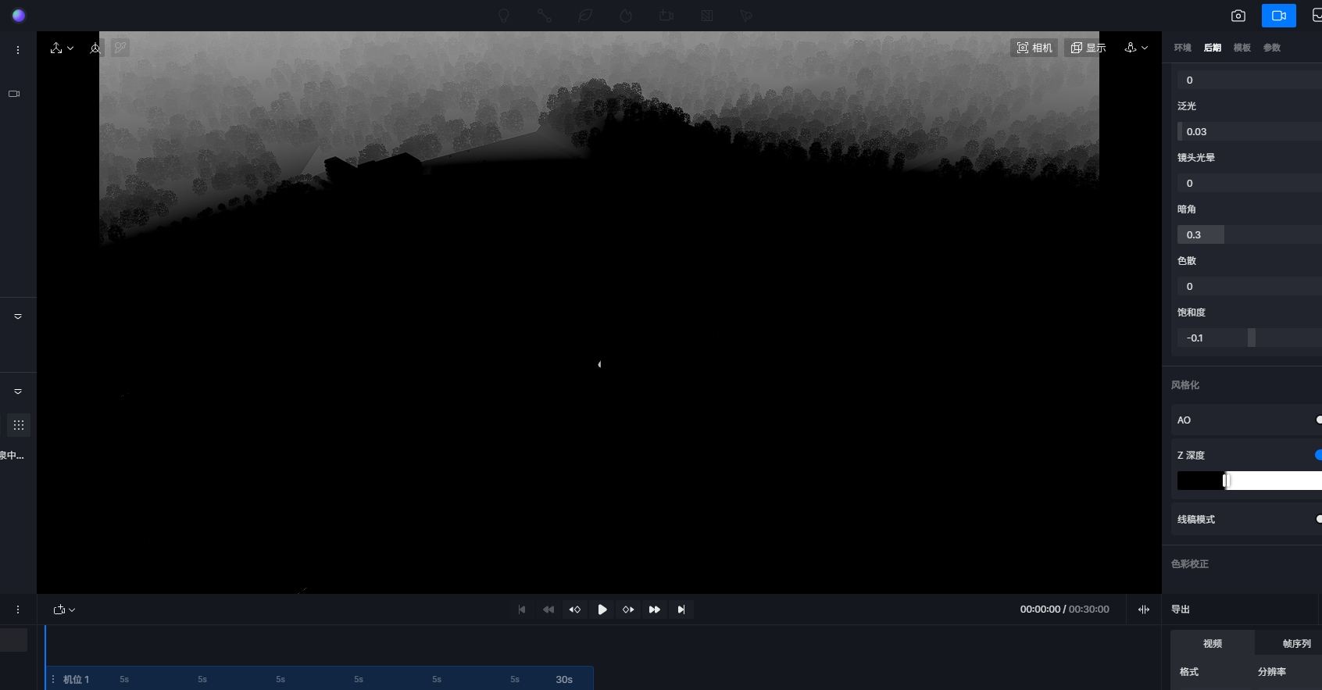This screenshot has width=1322, height=690.
Task: Collapse the lower left sidebar section
Action: (x=18, y=391)
